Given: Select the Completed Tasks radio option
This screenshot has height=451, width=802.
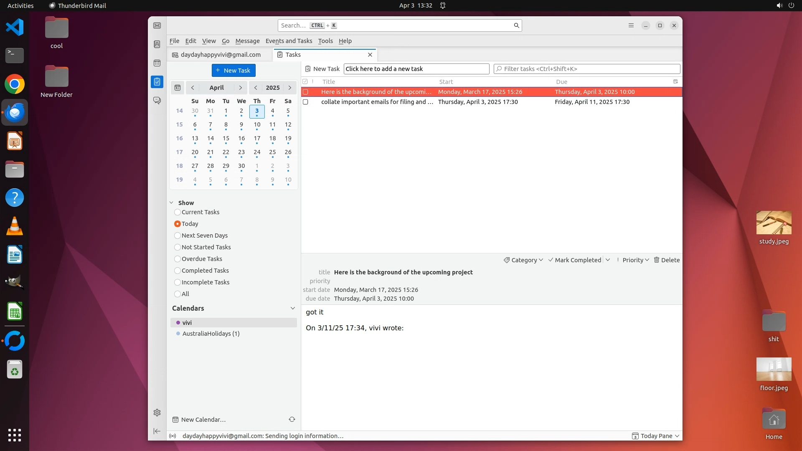Looking at the screenshot, I should 178,271.
